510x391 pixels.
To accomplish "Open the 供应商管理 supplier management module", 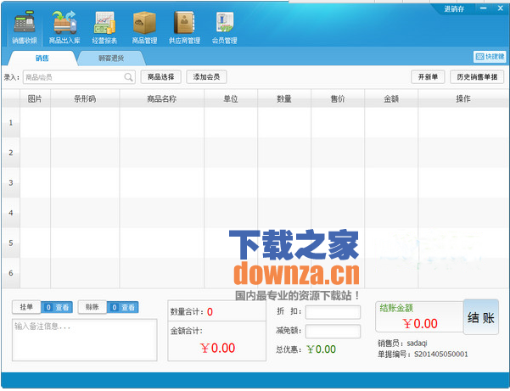I will coord(184,28).
